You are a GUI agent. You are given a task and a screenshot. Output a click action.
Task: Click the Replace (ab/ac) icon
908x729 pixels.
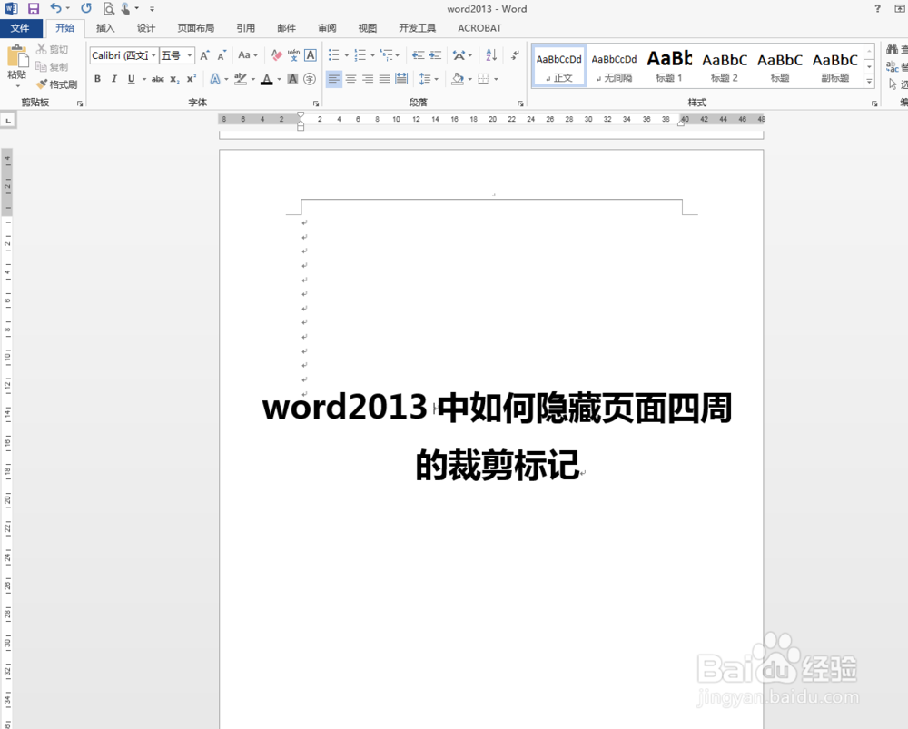(x=893, y=67)
